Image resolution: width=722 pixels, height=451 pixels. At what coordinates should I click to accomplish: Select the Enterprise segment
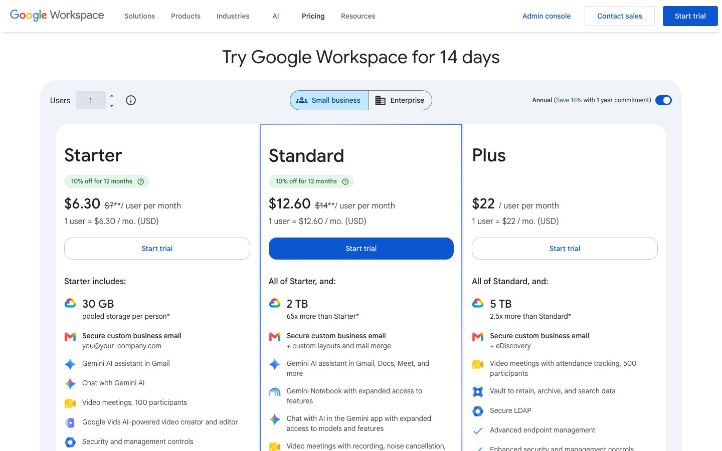(x=400, y=100)
